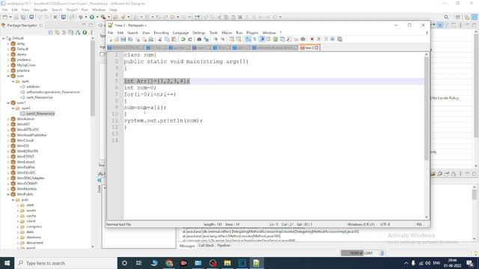Screen dimensions: 479x269
Task: Open Notepad++ Plugins menu
Action: [252, 33]
